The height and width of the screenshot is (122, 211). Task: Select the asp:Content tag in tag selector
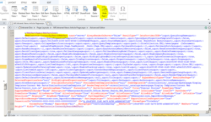pos(105,115)
